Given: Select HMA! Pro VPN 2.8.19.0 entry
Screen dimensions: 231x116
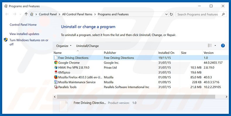Looking at the screenshot, I should (74, 67).
